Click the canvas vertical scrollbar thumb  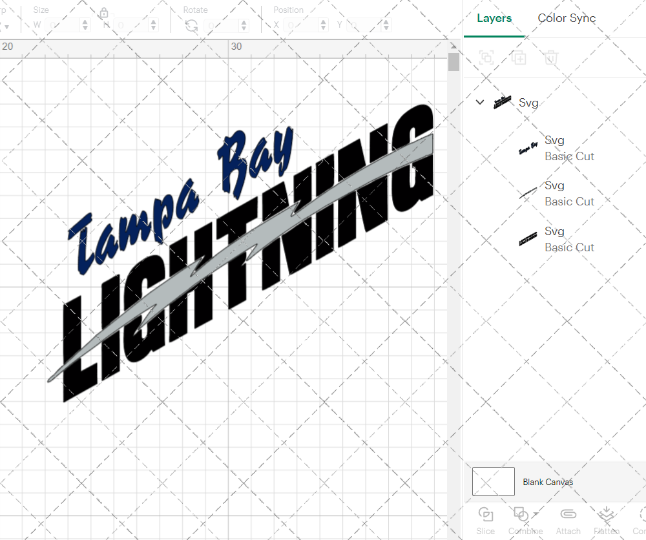coord(453,62)
